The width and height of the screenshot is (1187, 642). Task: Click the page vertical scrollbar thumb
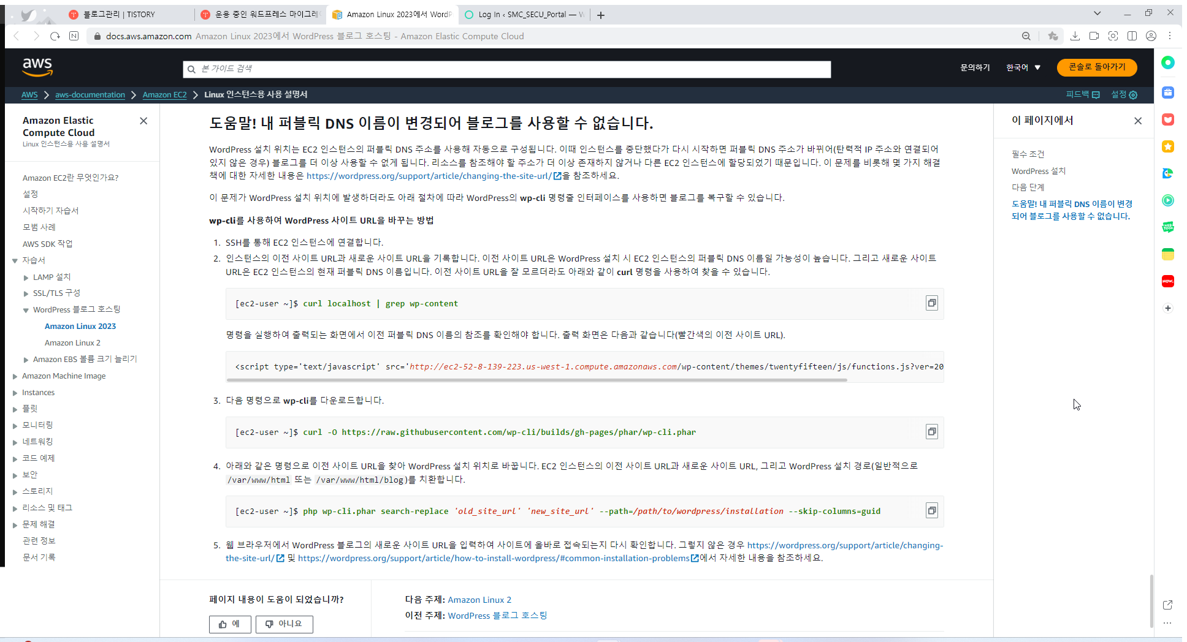(x=1151, y=600)
